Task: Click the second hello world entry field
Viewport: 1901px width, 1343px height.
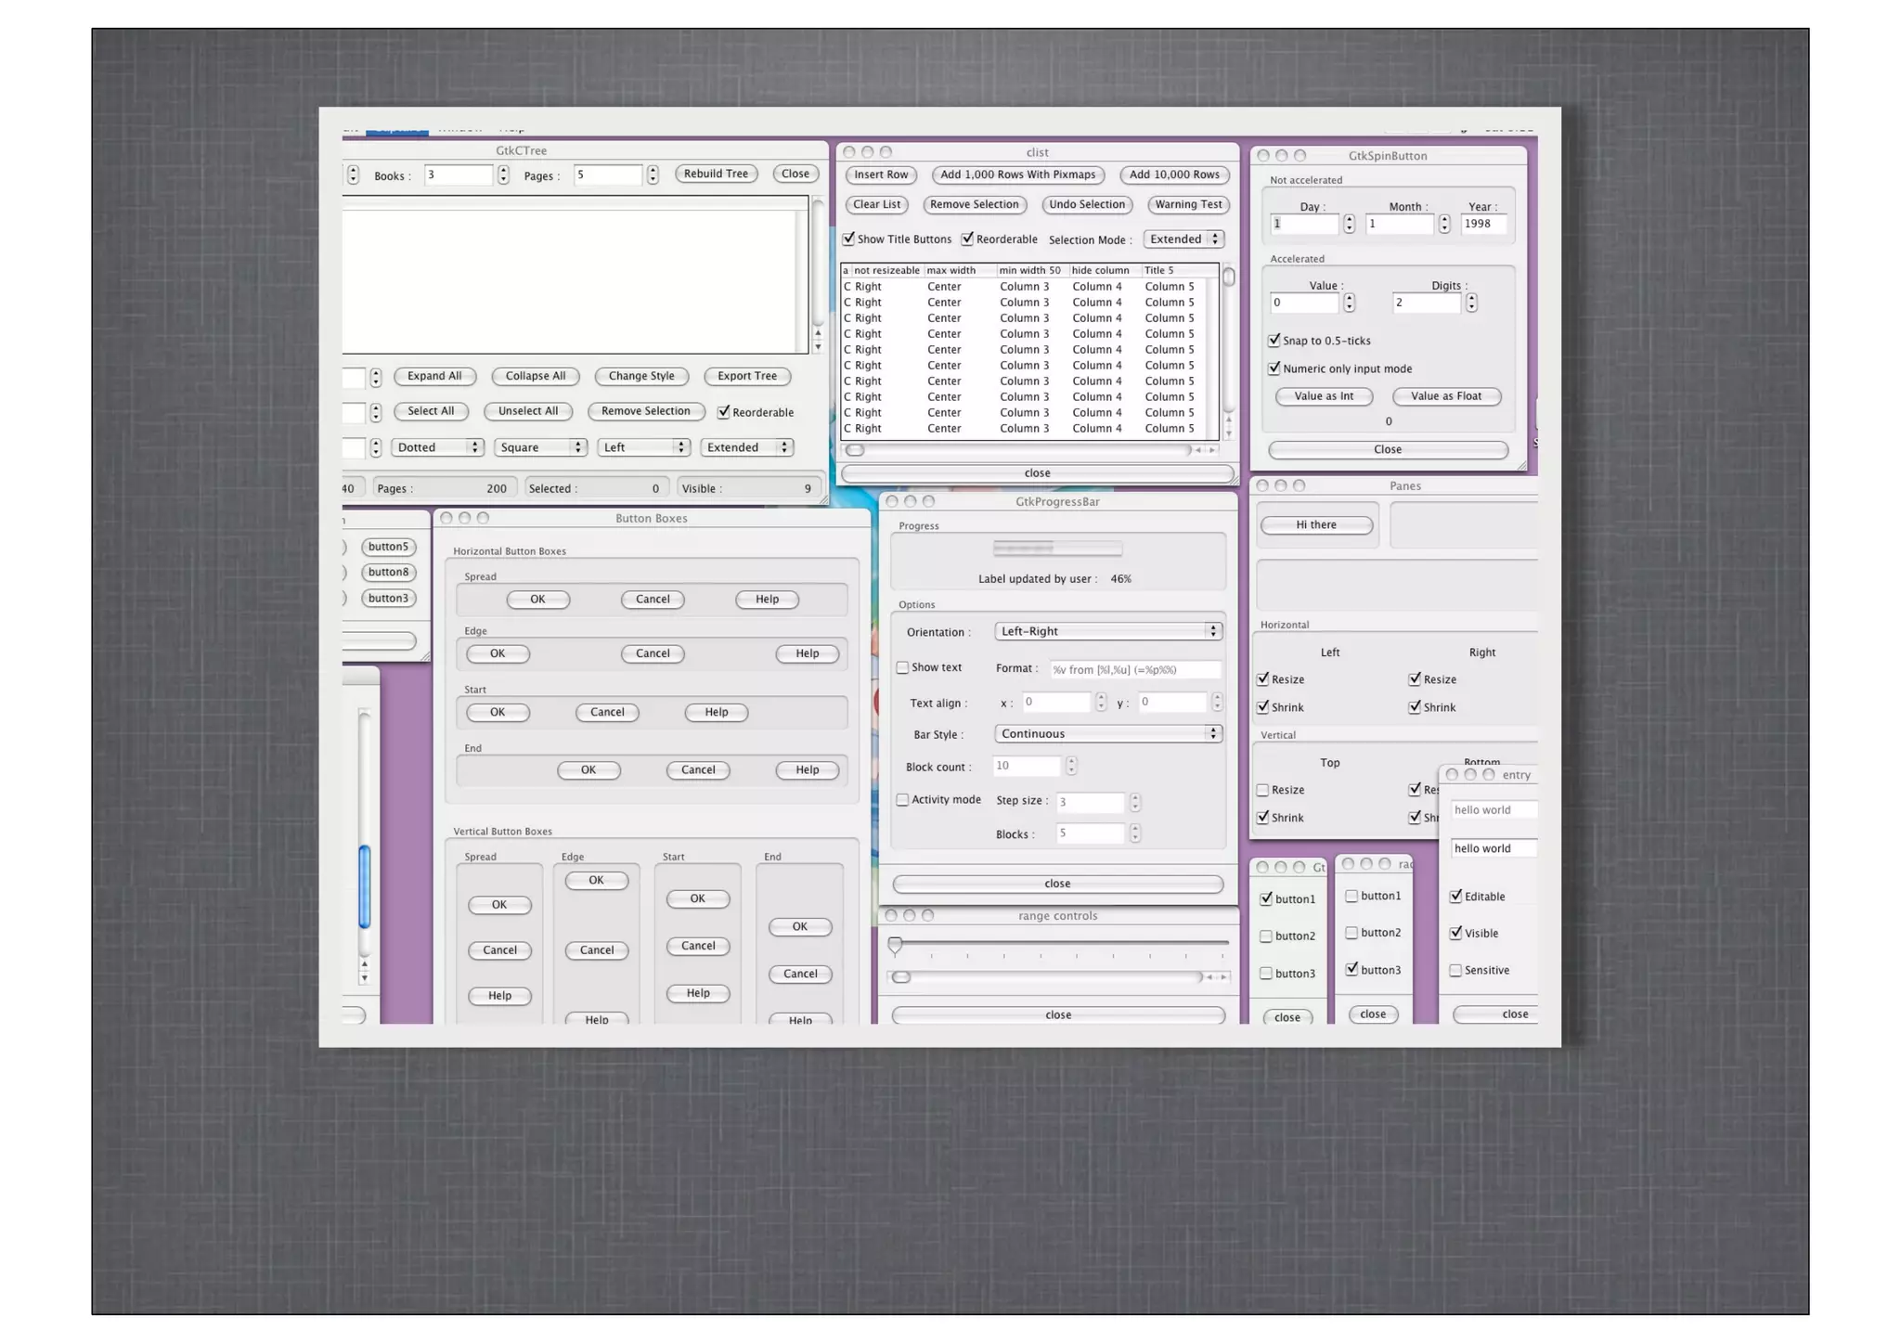Action: [x=1493, y=848]
